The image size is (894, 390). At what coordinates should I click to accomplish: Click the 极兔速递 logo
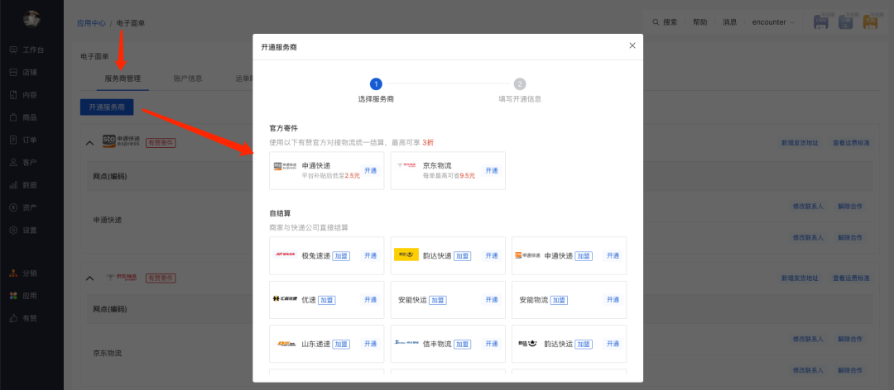(x=285, y=255)
